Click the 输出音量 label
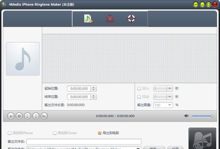The height and width of the screenshot is (149, 220). pos(144,105)
